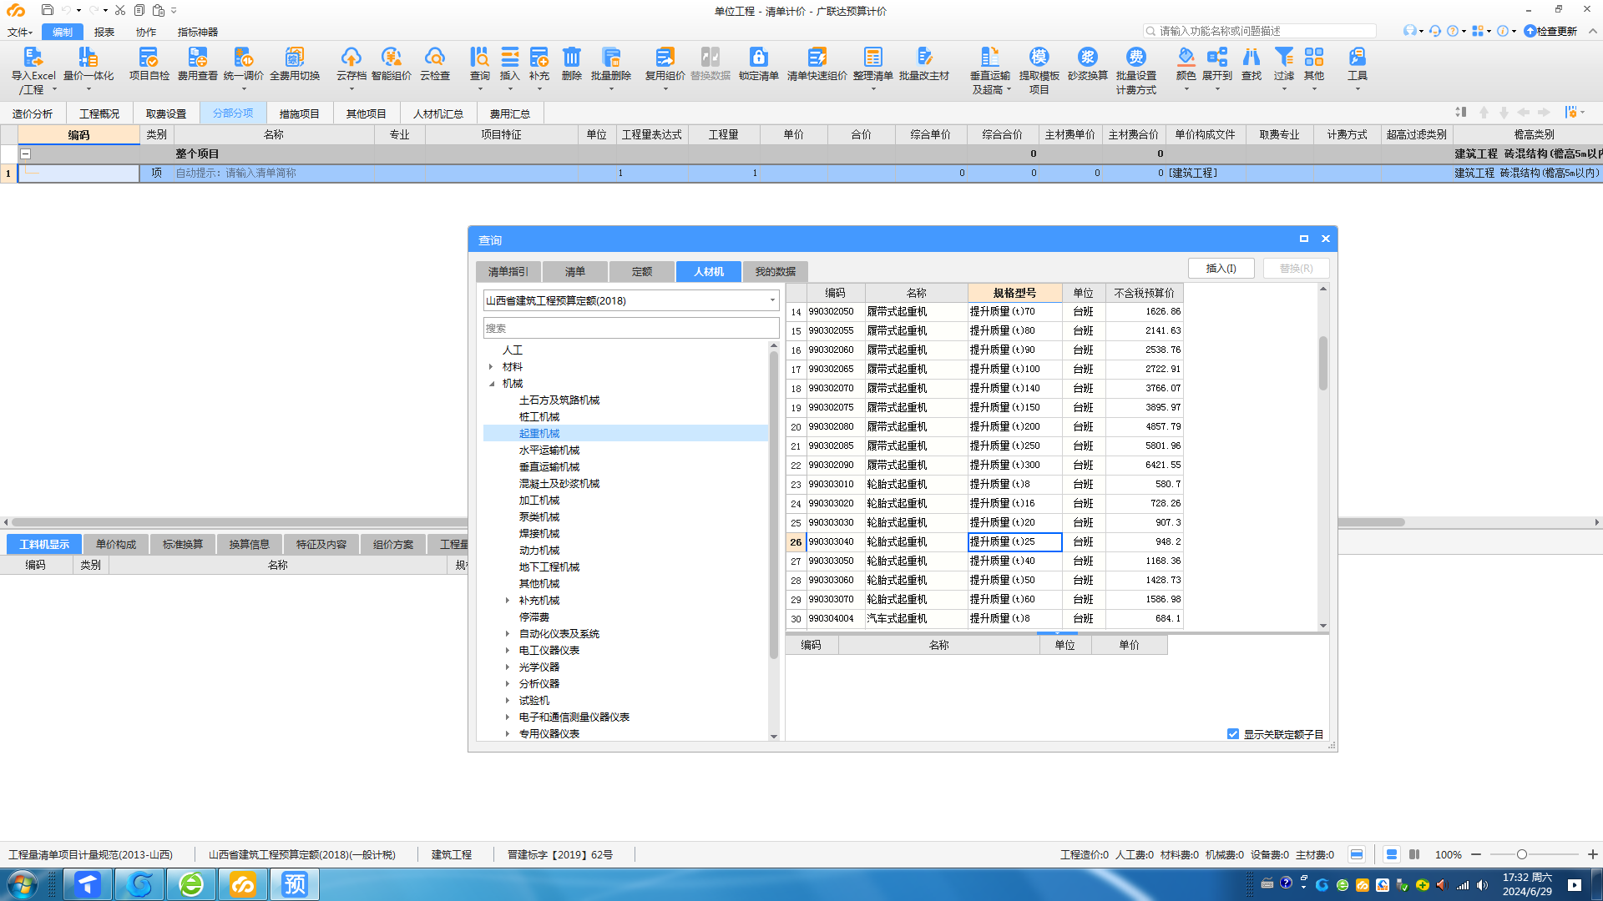Click the query results vertical scrollbar
This screenshot has height=901, width=1603.
(x=1322, y=363)
